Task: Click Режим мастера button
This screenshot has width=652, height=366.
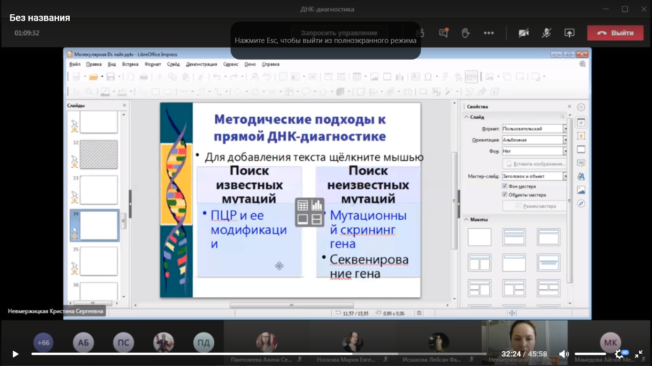Action: [x=535, y=206]
